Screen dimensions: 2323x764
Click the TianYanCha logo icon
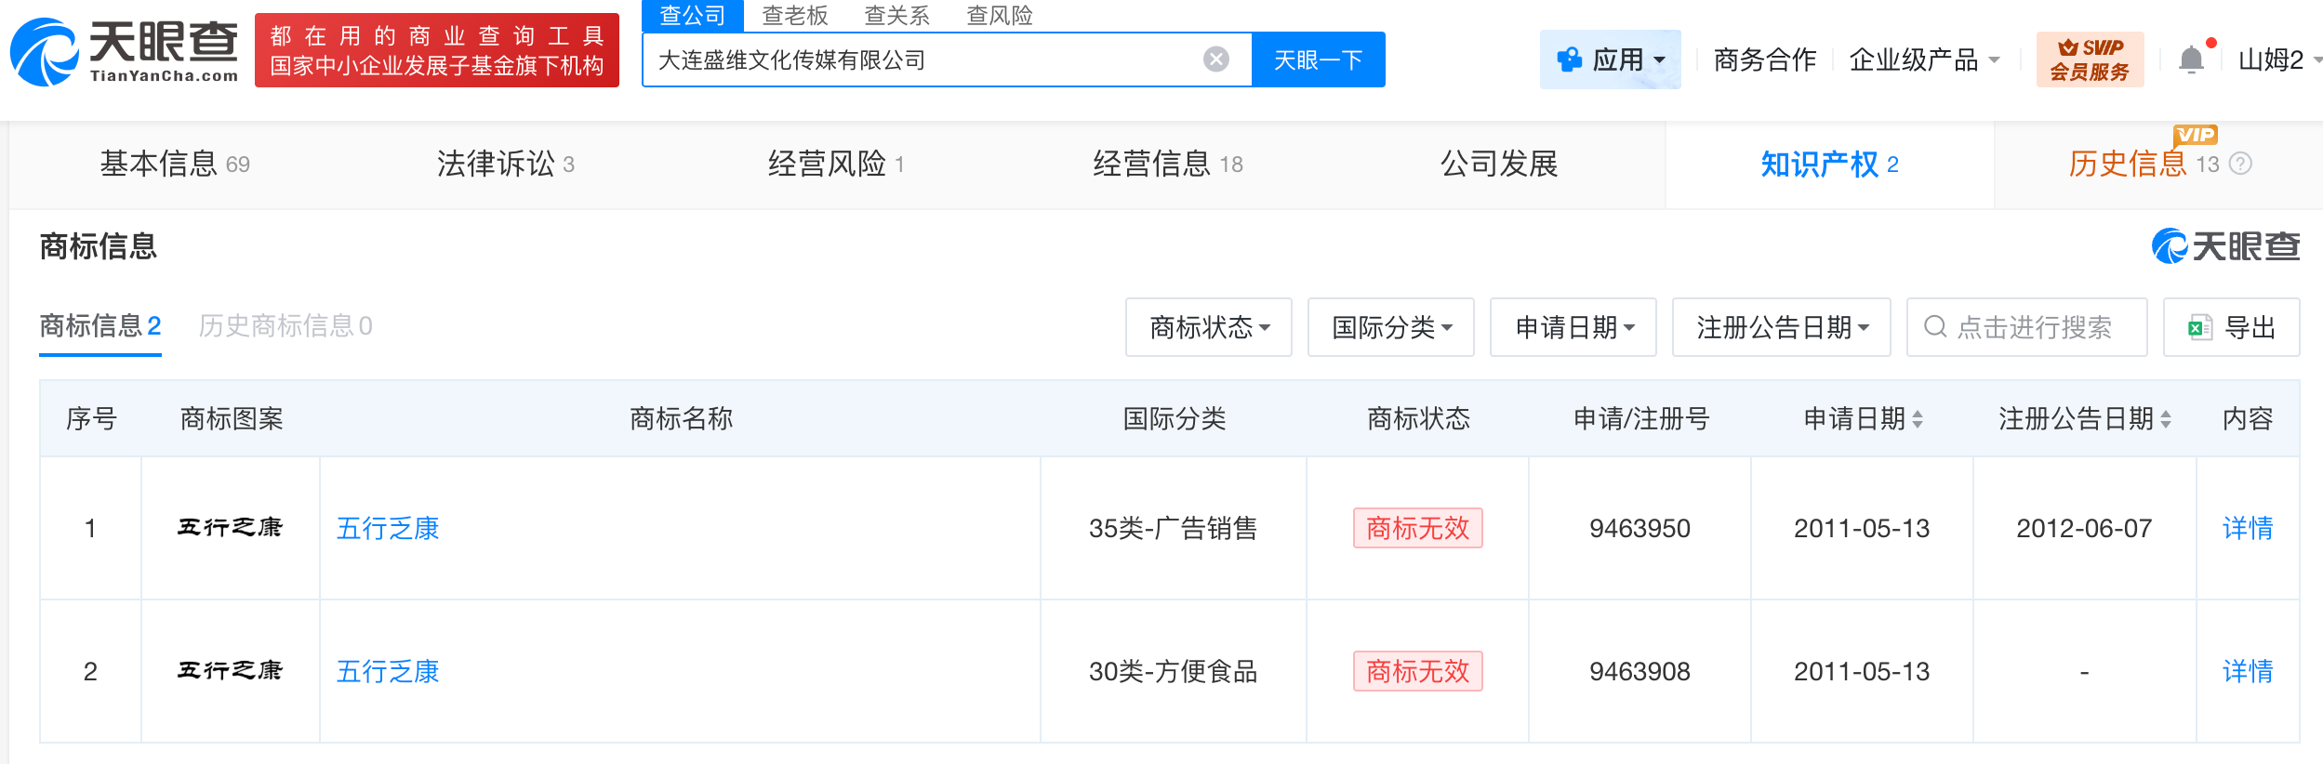click(44, 52)
